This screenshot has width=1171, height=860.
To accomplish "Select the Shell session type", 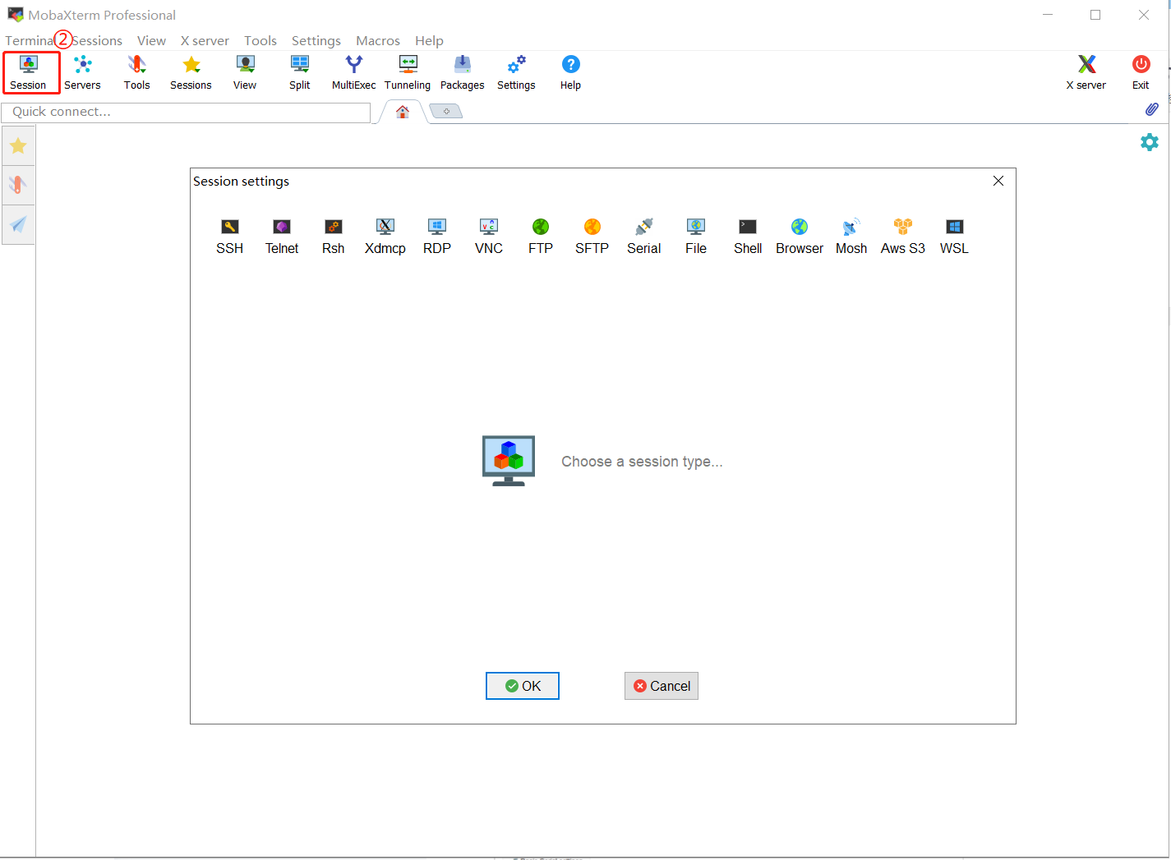I will coord(748,237).
